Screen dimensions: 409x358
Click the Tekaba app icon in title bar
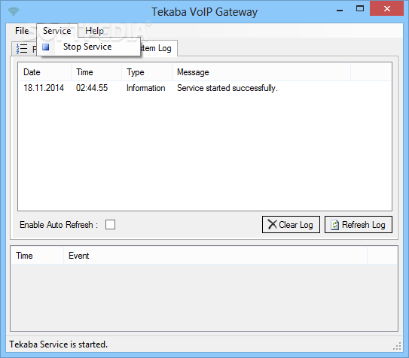[x=14, y=11]
